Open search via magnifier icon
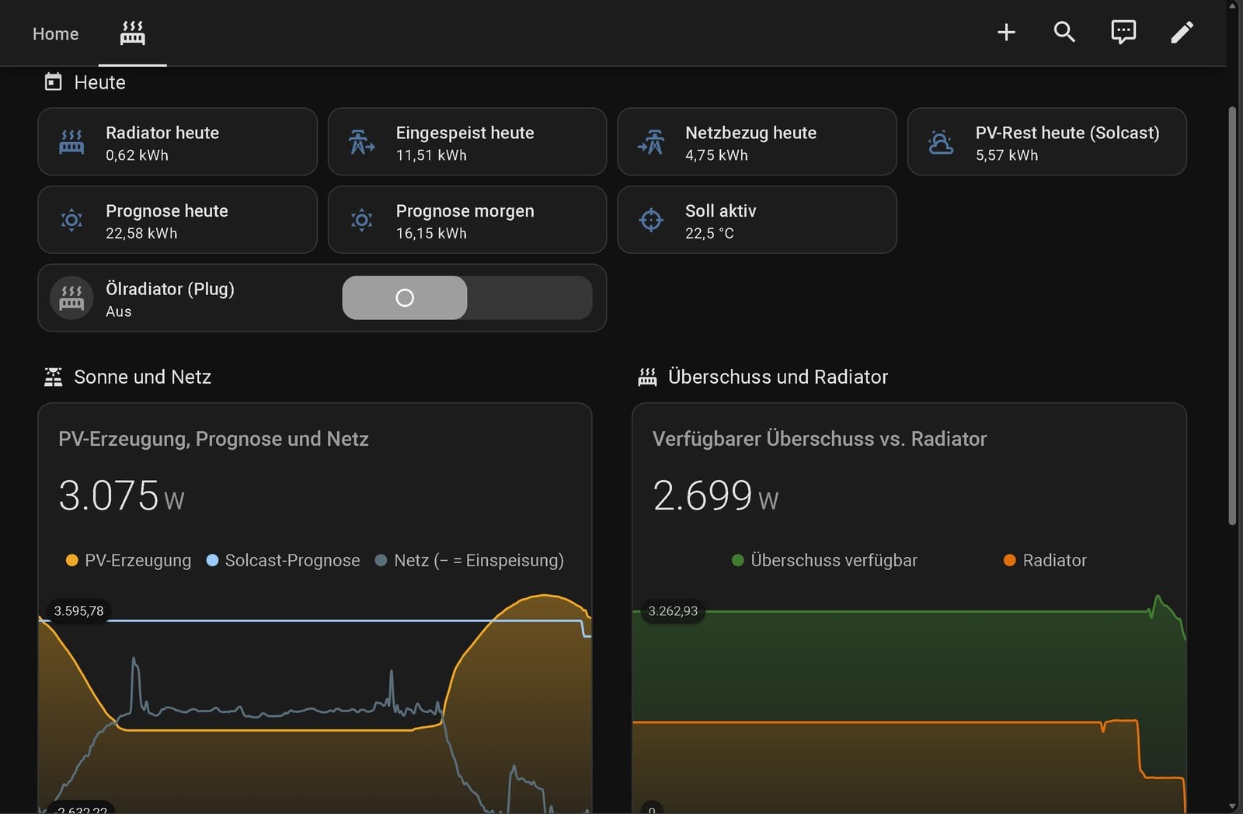 tap(1064, 32)
